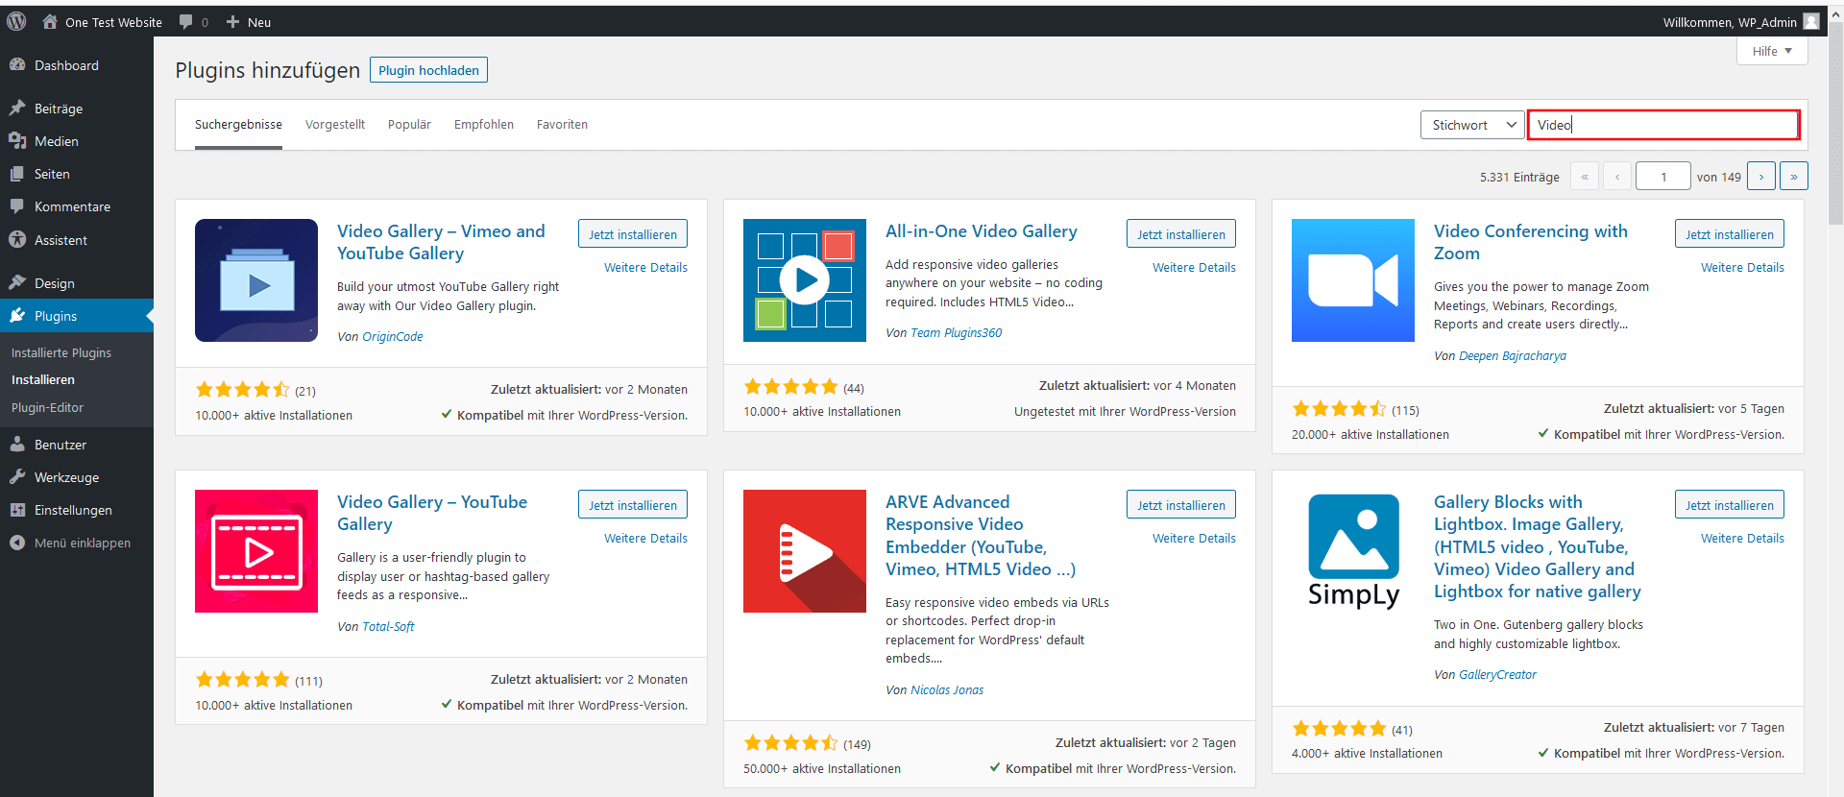
Task: Click the Dashboard gauge icon in sidebar
Action: coord(17,64)
